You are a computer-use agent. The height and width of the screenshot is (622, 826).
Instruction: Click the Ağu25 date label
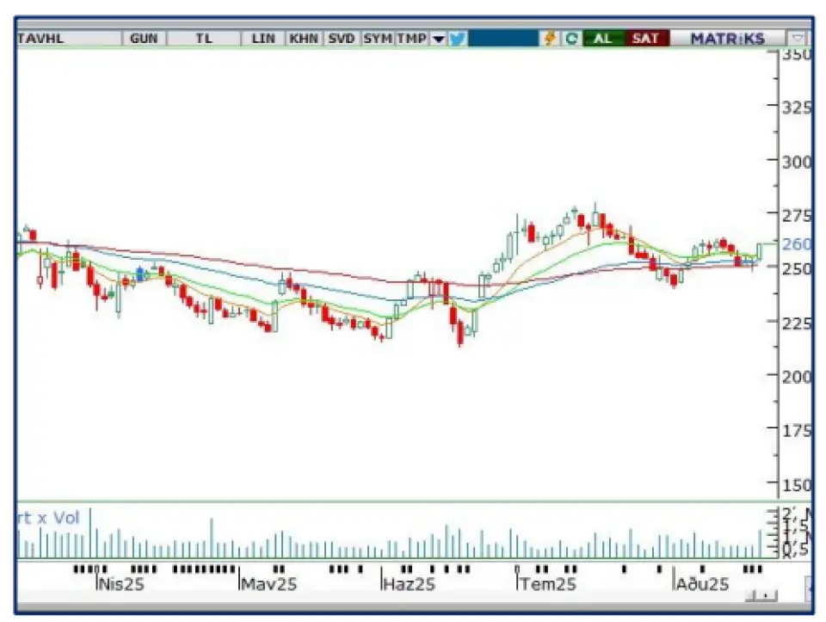click(x=703, y=584)
